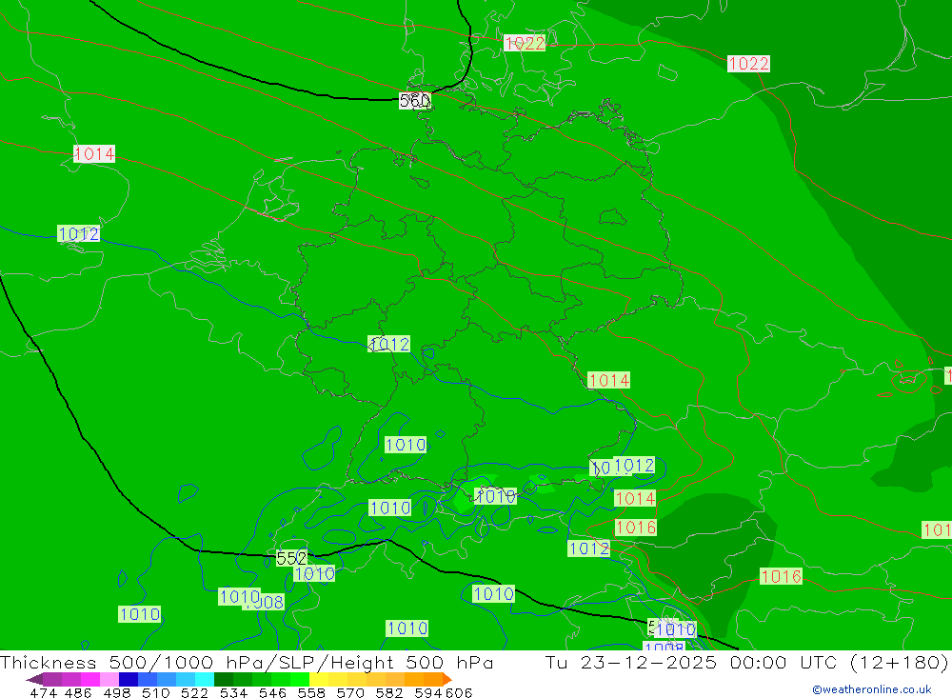Click the blue 1012 label near England's coast
Viewport: 952px width, 698px height.
pos(78,233)
